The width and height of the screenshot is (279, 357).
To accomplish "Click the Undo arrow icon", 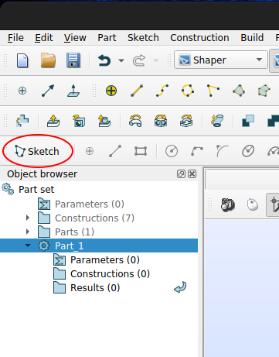I will click(104, 60).
